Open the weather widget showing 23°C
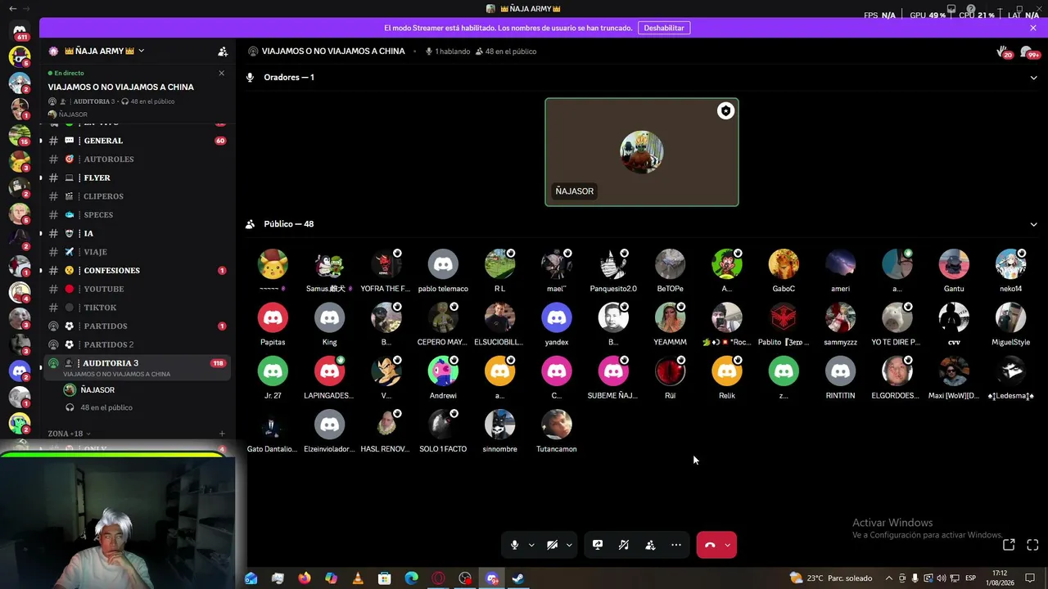Screen dimensions: 1048x589 (831, 578)
